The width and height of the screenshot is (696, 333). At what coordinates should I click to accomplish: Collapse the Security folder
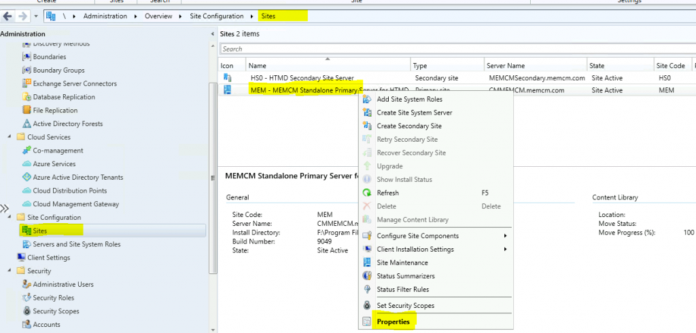tap(10, 271)
